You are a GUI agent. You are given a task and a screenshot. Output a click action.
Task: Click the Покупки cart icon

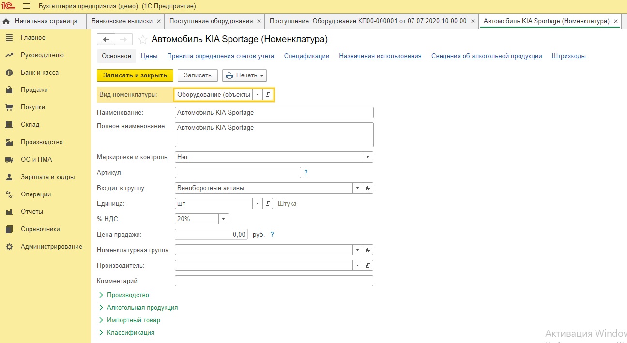pos(9,107)
